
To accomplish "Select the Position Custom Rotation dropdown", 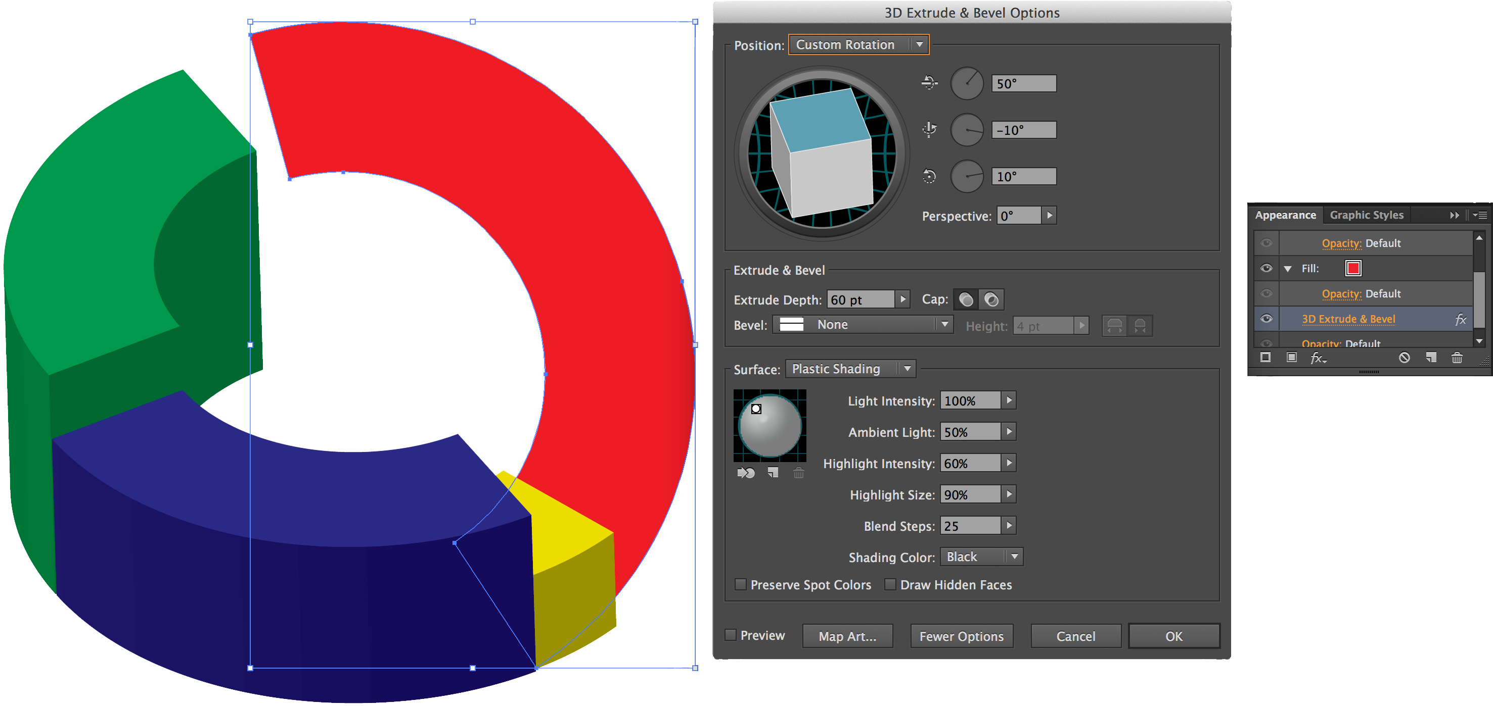I will [x=857, y=45].
